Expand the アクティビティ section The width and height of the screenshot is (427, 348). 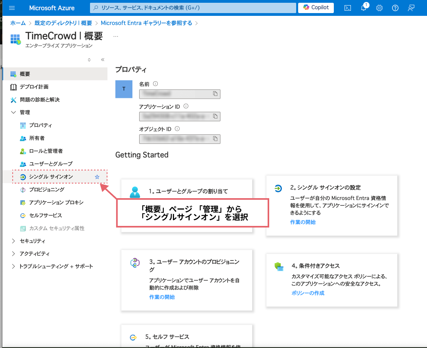click(13, 254)
